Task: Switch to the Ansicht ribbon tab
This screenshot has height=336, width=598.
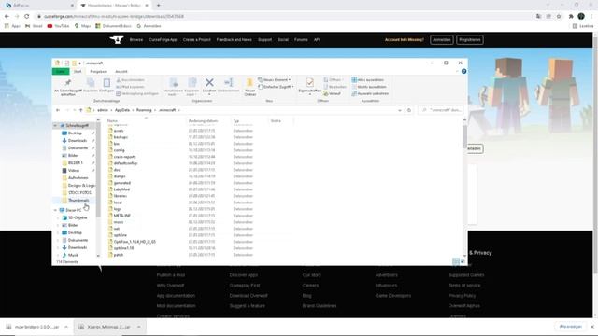Action: (x=121, y=72)
